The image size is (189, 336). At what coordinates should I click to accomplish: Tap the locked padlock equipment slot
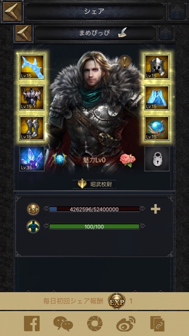[x=157, y=159]
